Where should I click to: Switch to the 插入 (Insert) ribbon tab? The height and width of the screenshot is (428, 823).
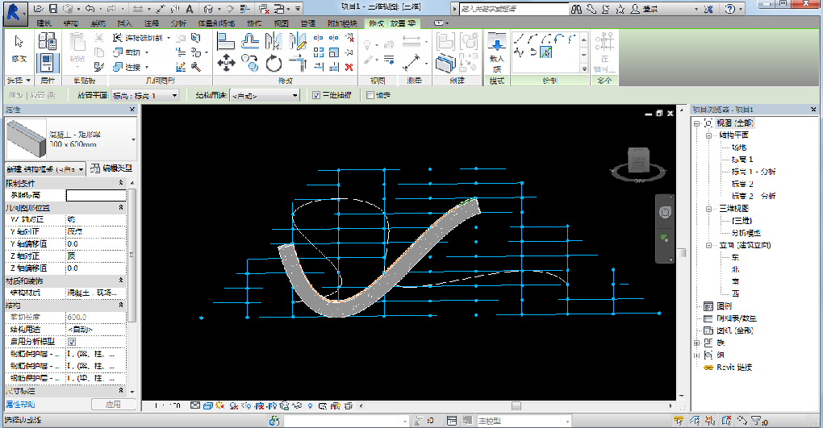pos(124,24)
